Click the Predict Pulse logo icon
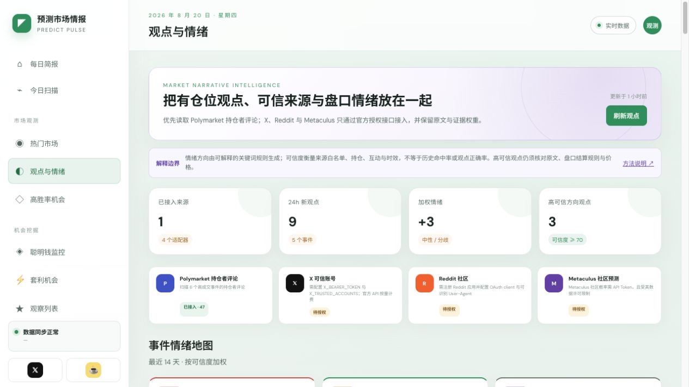689x387 pixels. click(x=22, y=23)
